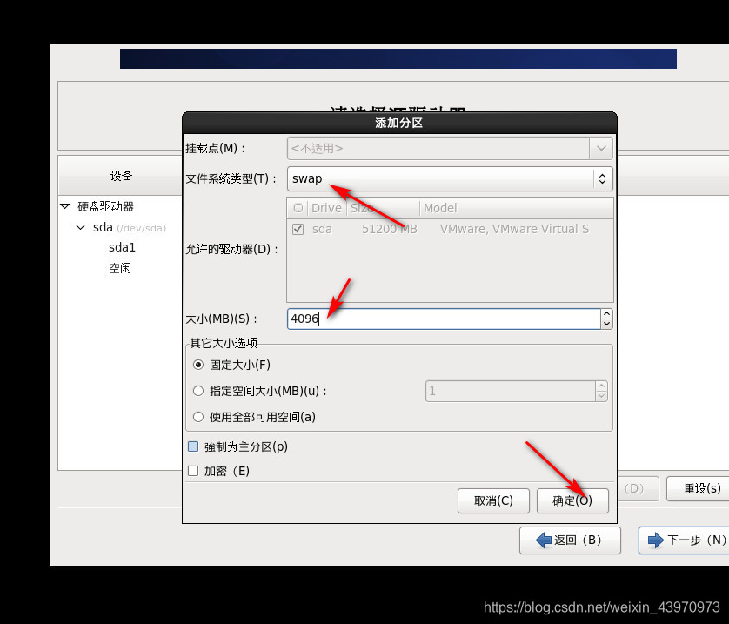Click the 重设(s) reset button
The height and width of the screenshot is (624, 729).
[x=698, y=489]
